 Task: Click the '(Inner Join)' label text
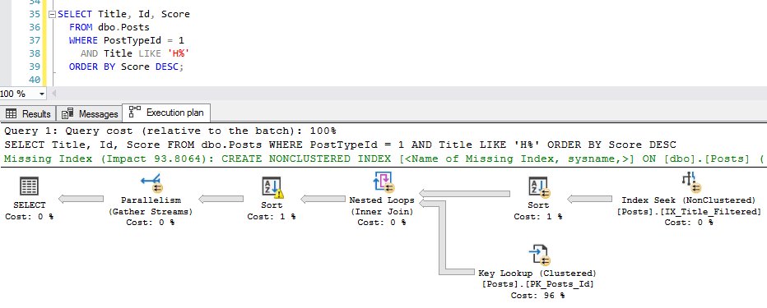coord(382,211)
